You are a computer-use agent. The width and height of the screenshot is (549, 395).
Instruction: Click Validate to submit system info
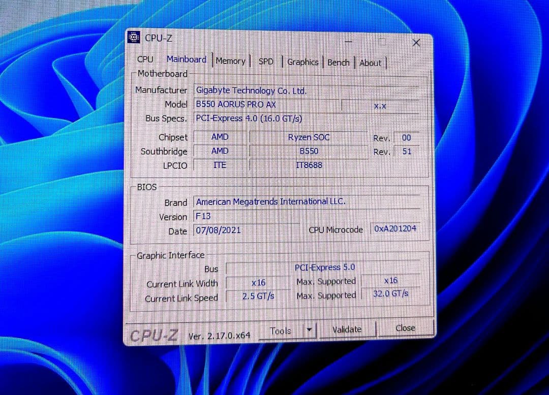click(347, 329)
